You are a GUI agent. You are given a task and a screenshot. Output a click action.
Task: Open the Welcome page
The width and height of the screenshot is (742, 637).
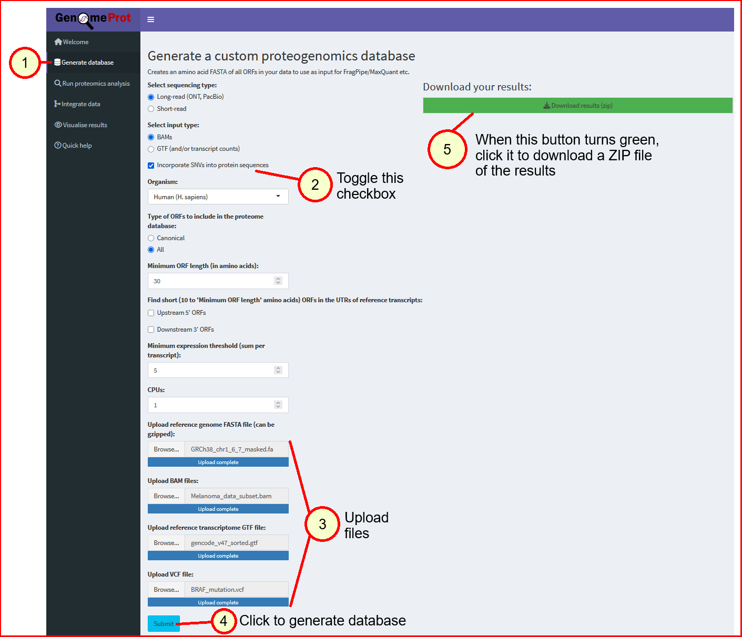click(x=94, y=42)
